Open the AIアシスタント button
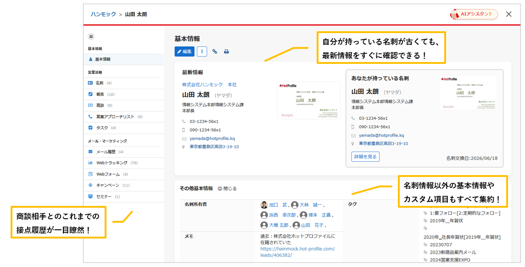525x267 pixels. pyautogui.click(x=474, y=14)
